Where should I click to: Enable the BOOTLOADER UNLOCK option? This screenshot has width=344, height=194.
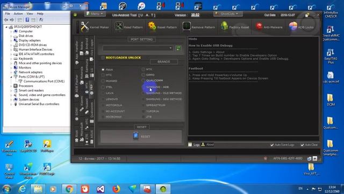(x=103, y=58)
